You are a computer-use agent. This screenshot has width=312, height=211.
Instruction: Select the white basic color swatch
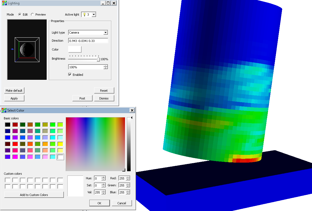pyautogui.click(x=60, y=157)
